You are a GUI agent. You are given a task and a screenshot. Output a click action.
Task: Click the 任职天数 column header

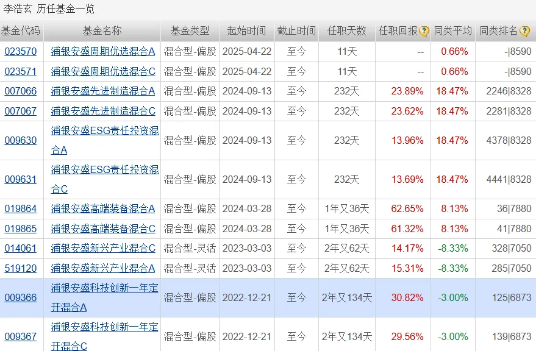[x=347, y=31]
